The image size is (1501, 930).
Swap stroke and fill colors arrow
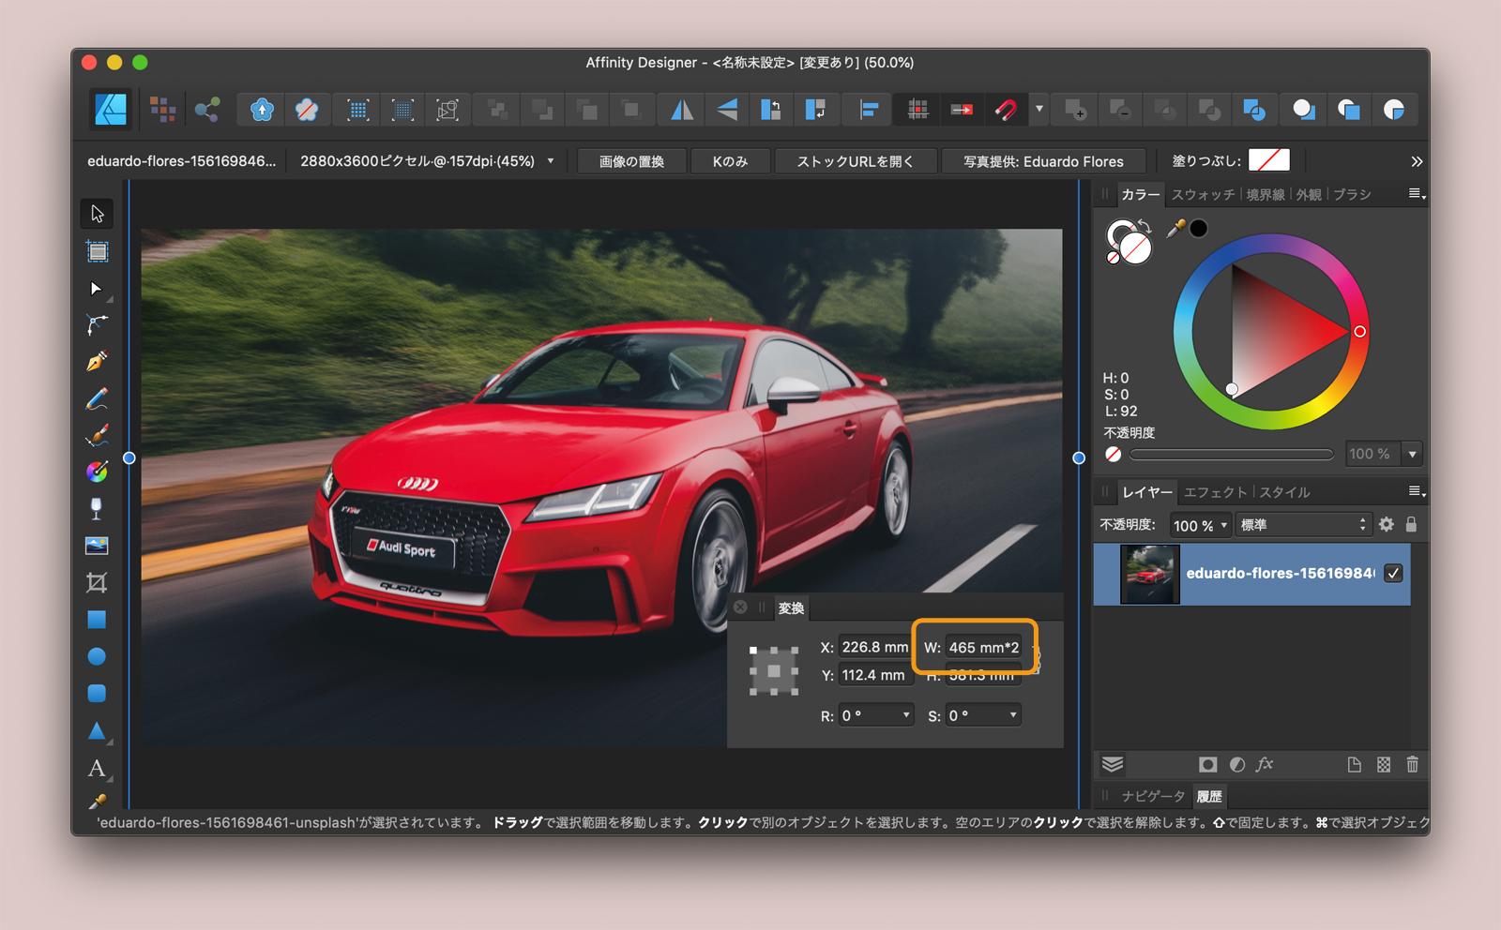pos(1145,226)
